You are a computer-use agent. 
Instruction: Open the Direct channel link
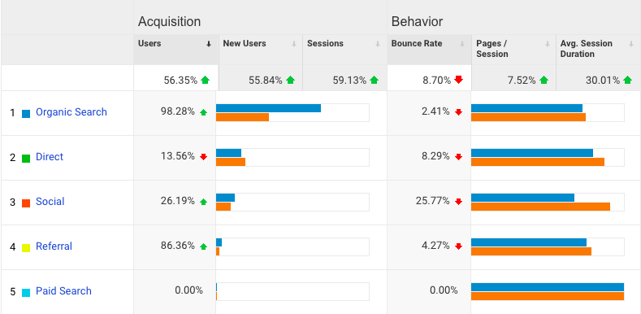click(50, 157)
